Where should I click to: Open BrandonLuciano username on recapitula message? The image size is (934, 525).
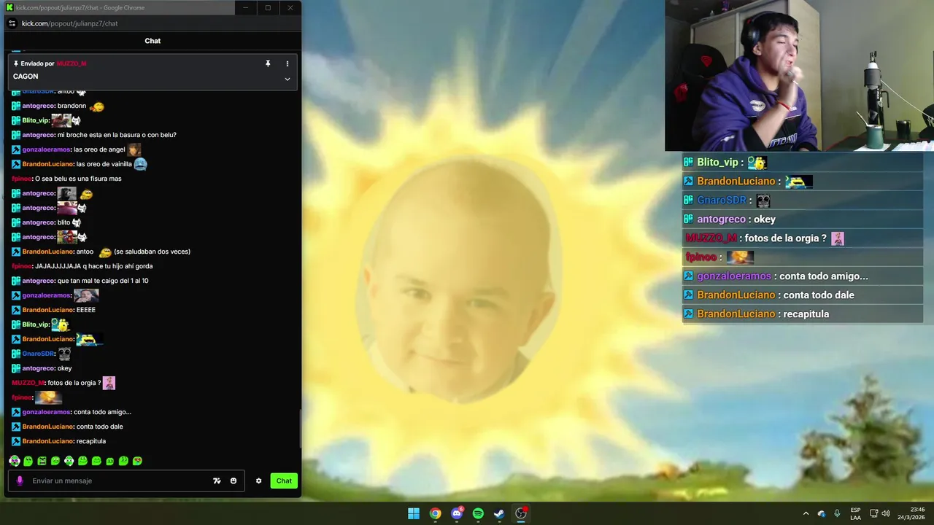47,441
